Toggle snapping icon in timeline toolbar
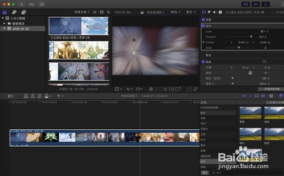The width and height of the screenshot is (284, 176). 263,96
